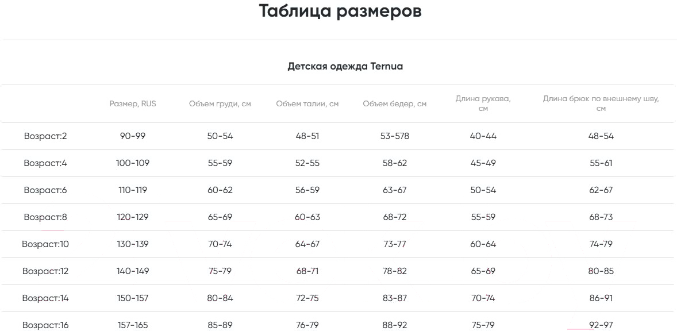Click the Объем бедер, см column header
Screen dimensions: 677x331
click(x=395, y=104)
